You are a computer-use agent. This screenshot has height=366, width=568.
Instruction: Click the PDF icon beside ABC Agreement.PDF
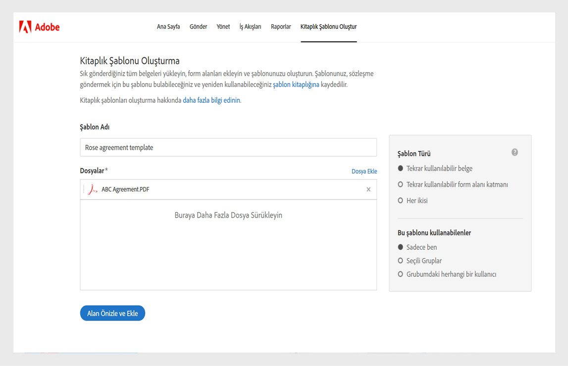(x=92, y=189)
